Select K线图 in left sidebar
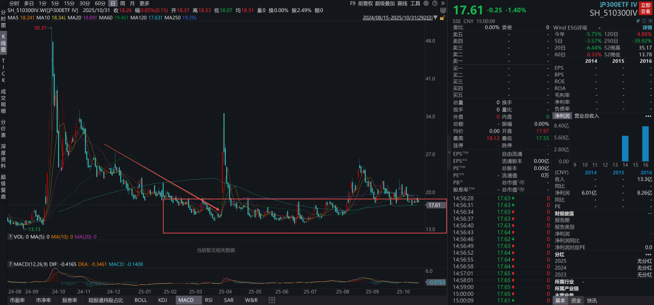The height and width of the screenshot is (305, 654). (4, 44)
